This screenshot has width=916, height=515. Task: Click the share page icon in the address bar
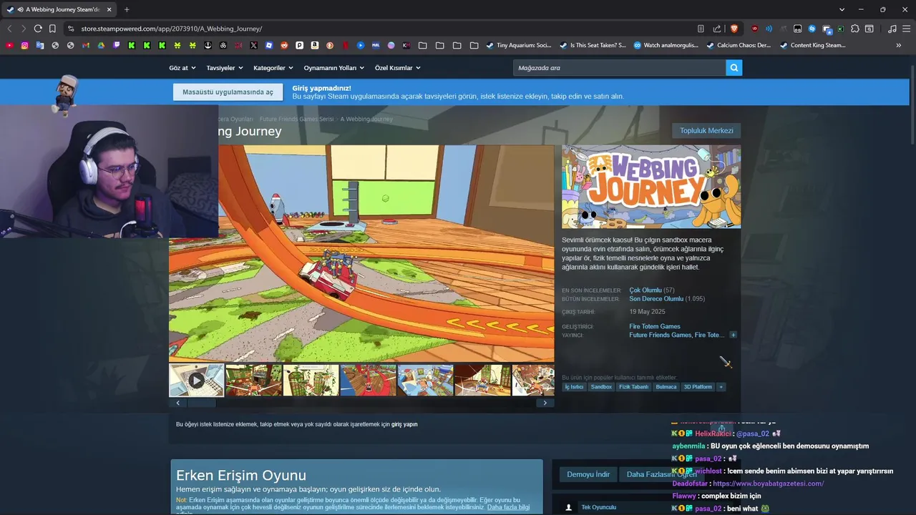tap(717, 29)
